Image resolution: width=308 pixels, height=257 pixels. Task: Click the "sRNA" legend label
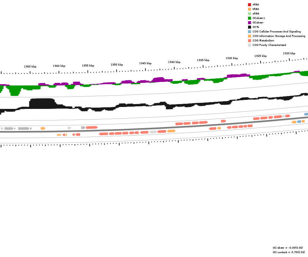click(256, 13)
